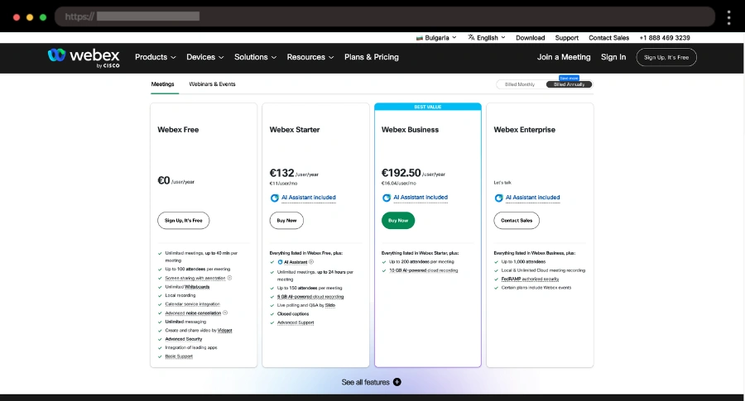Click the browser address bar
This screenshot has width=745, height=401.
pos(385,17)
